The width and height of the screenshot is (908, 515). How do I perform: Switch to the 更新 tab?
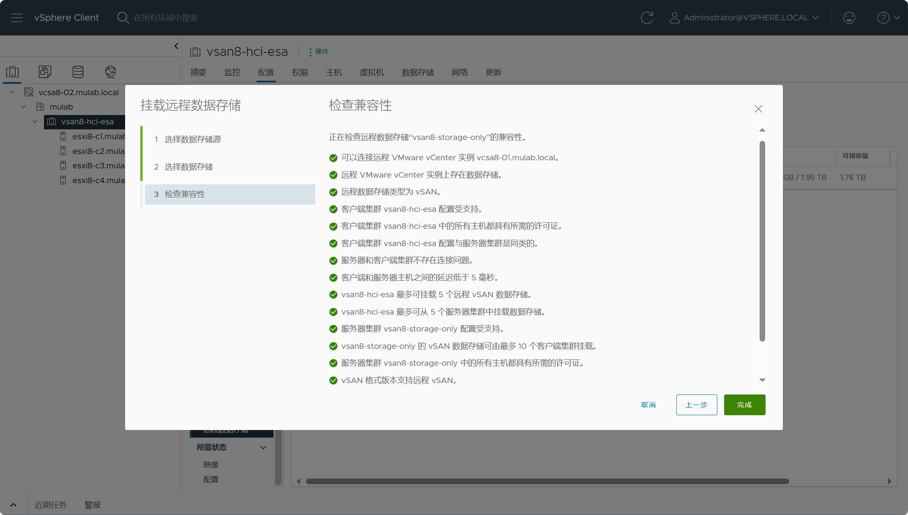pos(493,73)
